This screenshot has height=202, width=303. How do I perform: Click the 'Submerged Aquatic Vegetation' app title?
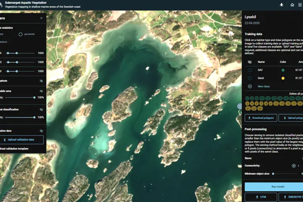pyautogui.click(x=26, y=3)
